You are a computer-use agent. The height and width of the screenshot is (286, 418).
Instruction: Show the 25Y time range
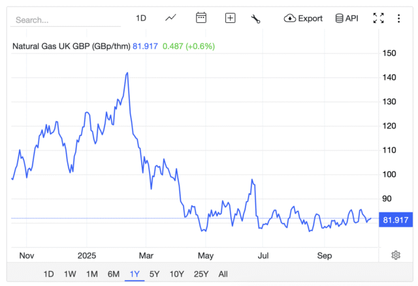tap(201, 274)
